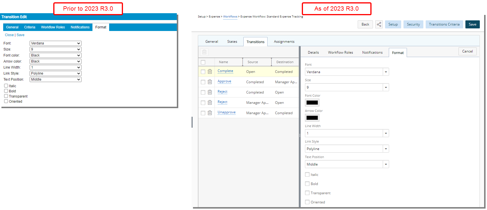
Task: Click the Back button
Action: [365, 24]
